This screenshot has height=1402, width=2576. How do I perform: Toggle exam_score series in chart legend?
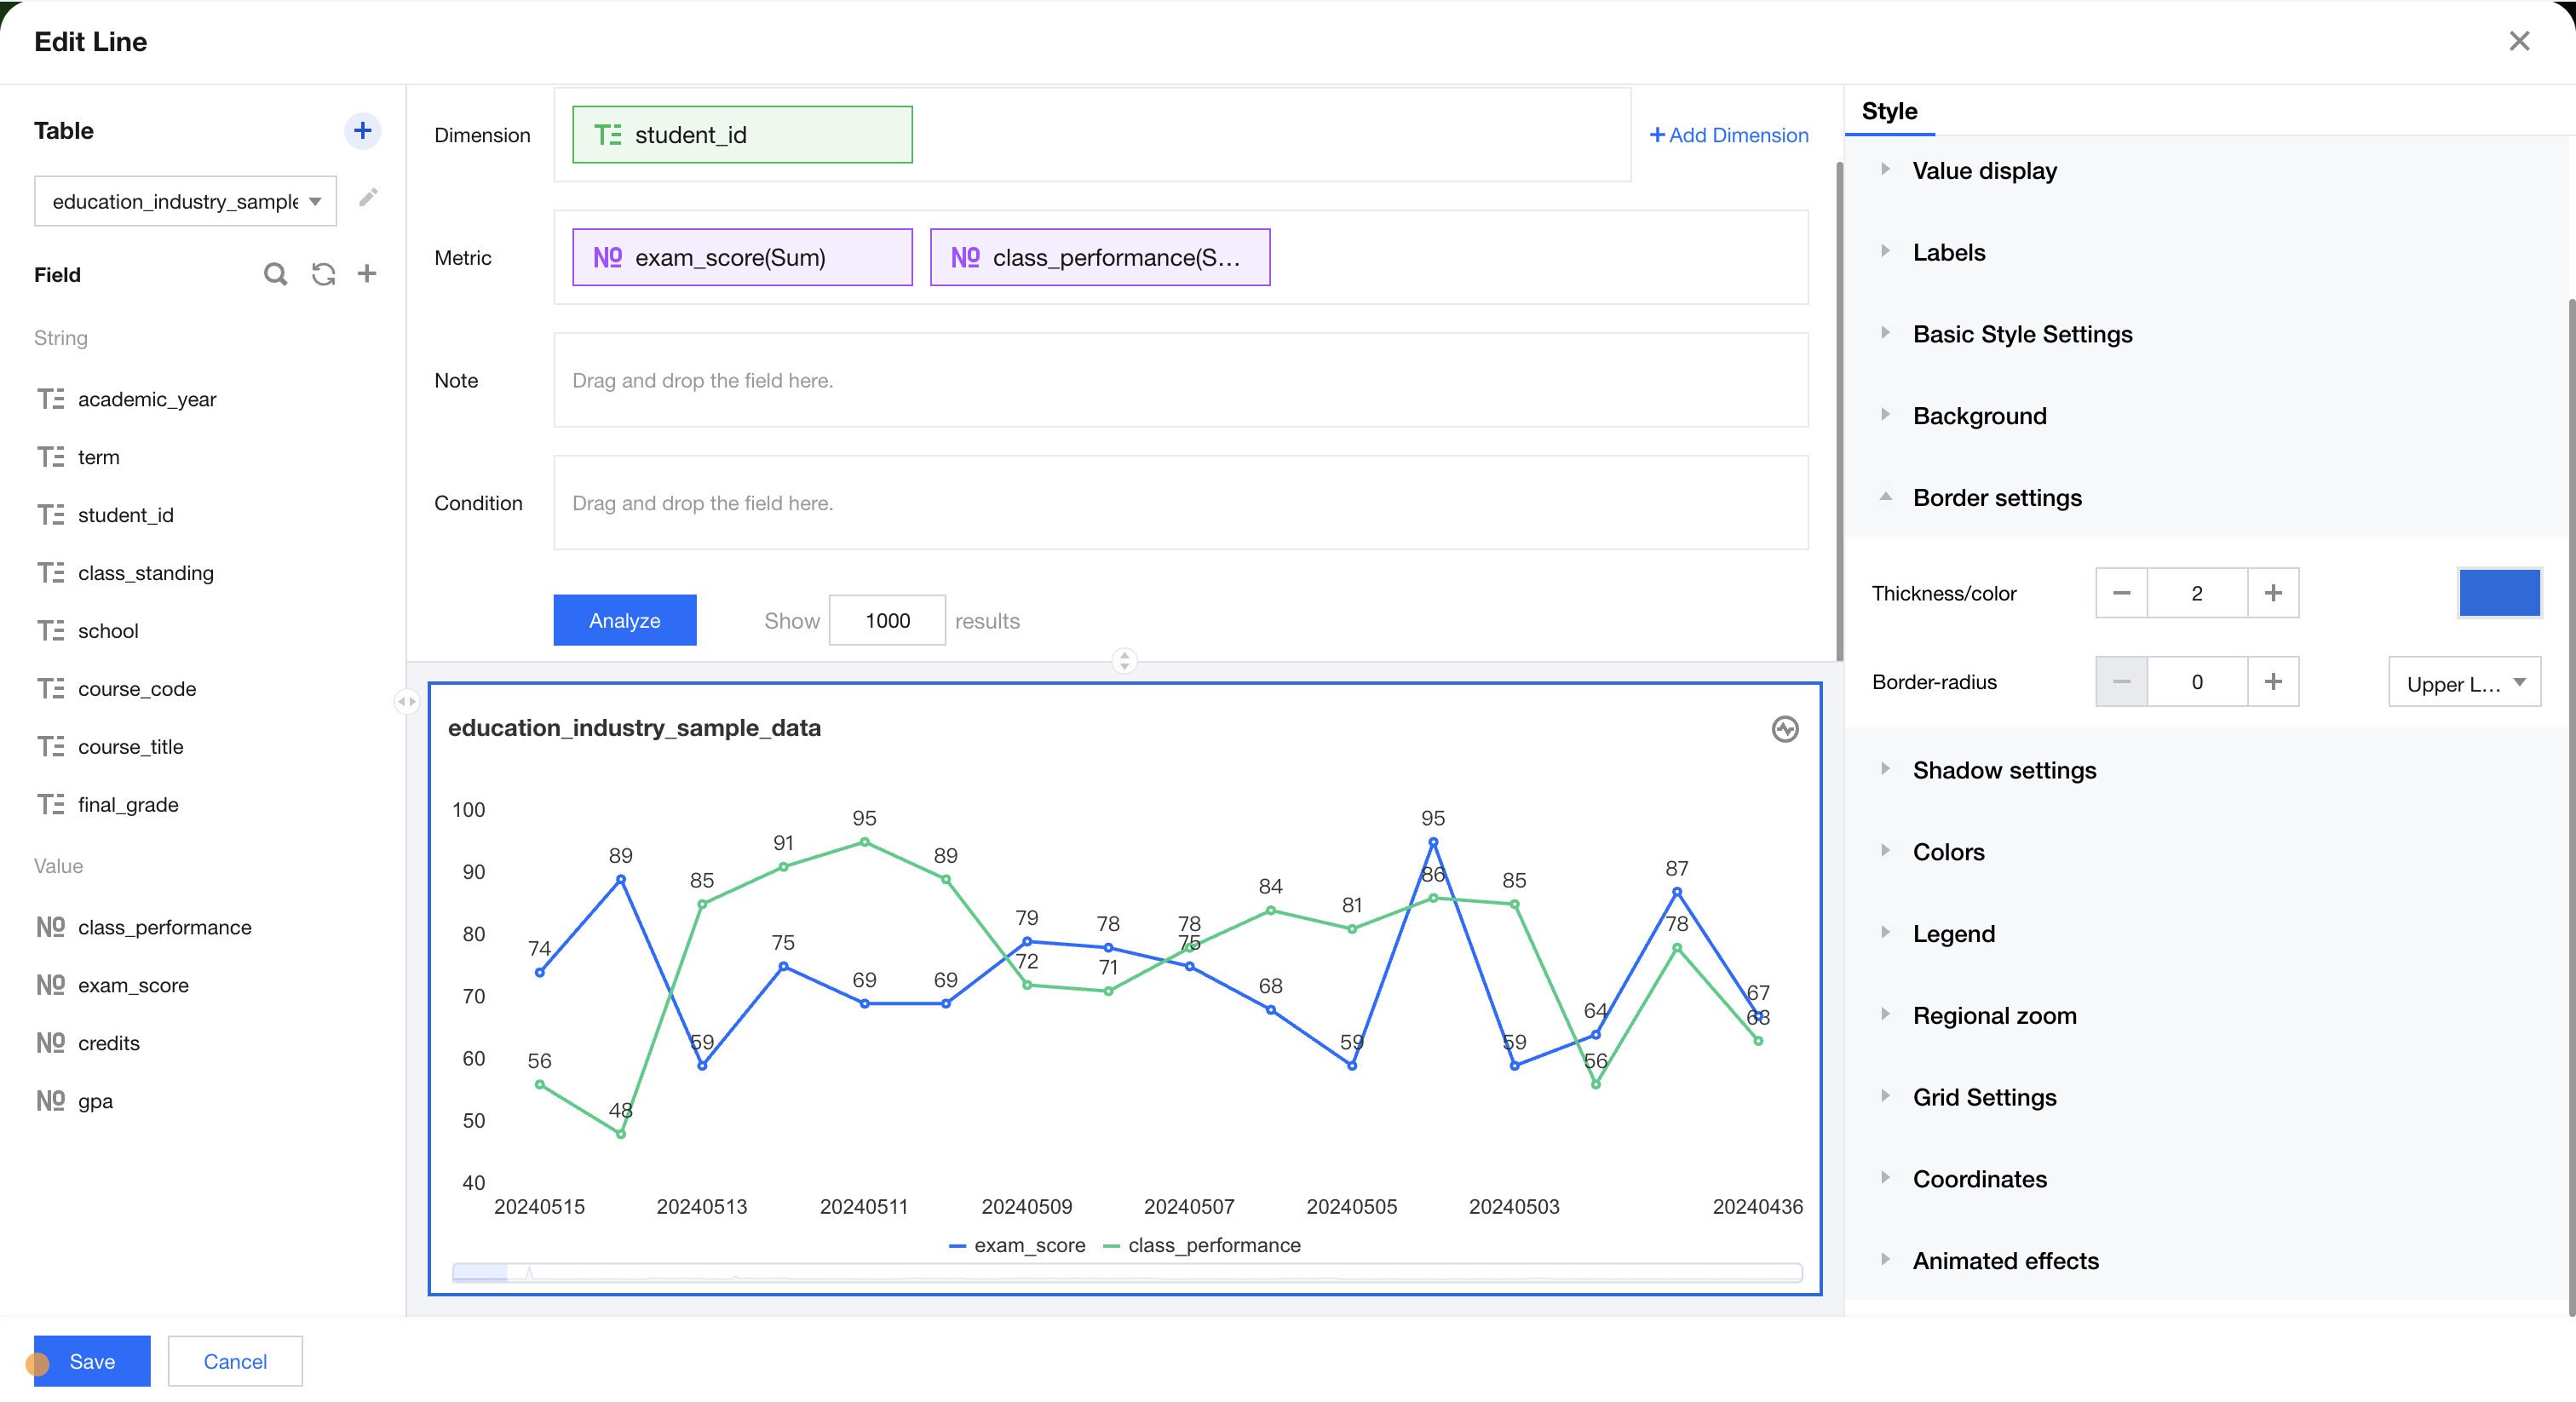(1017, 1245)
